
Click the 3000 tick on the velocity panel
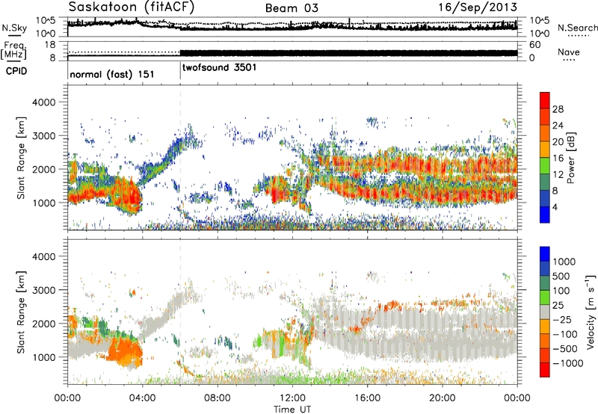(x=43, y=290)
